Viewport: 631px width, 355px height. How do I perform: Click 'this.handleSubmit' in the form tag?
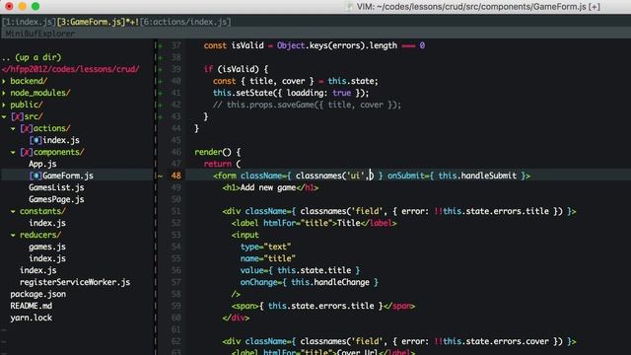point(477,176)
